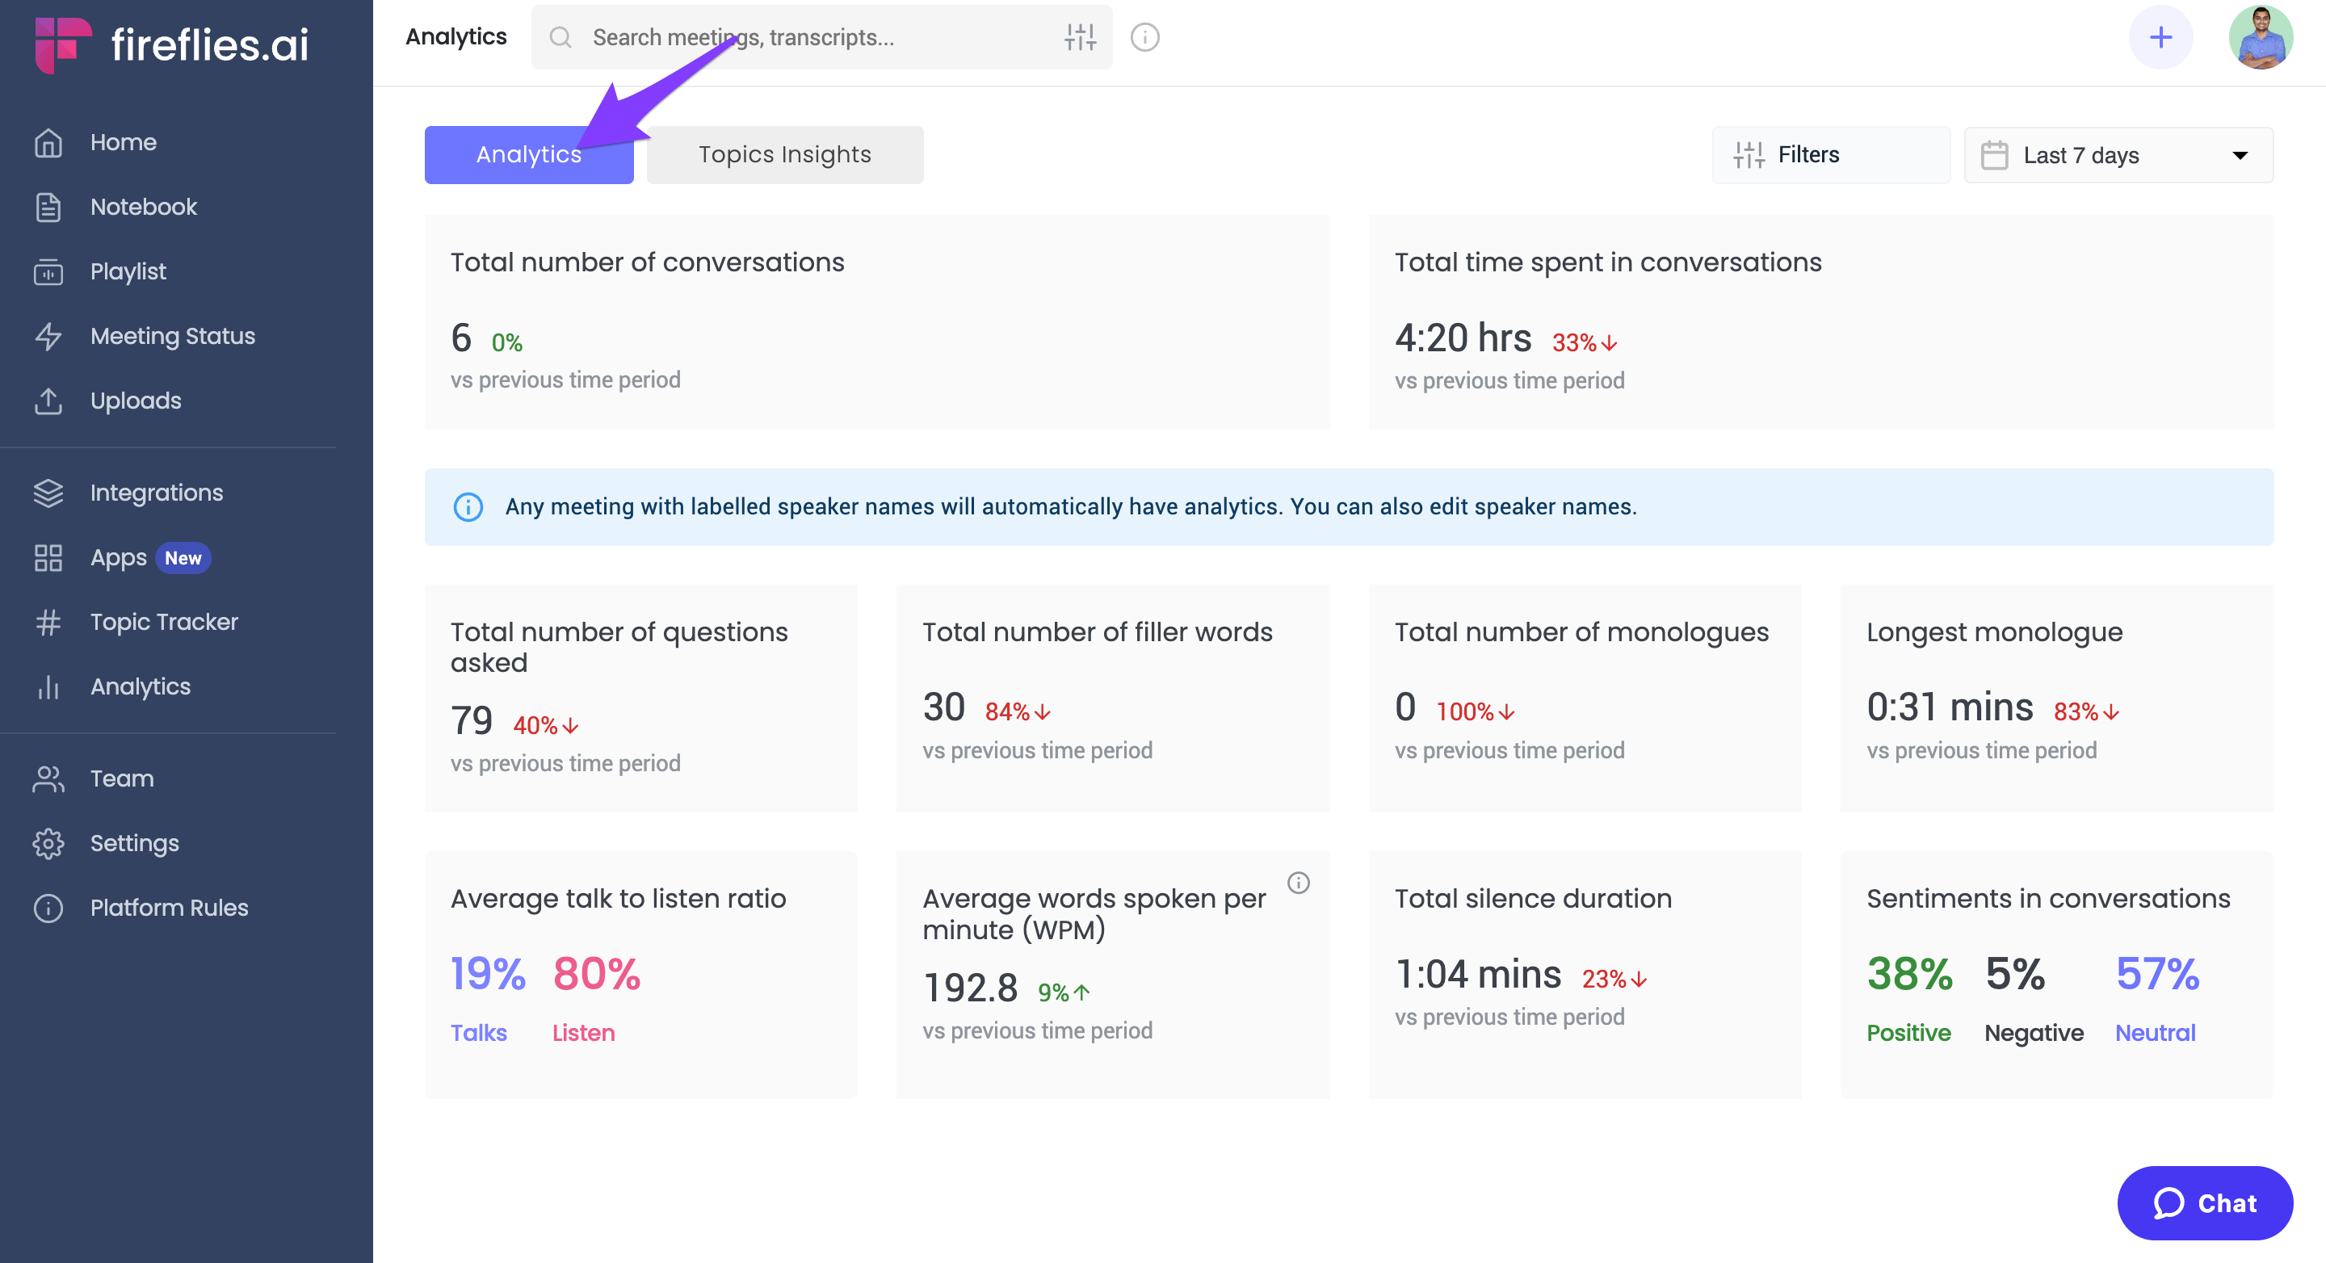Click the 1:04 mins silence value

coord(1478,975)
